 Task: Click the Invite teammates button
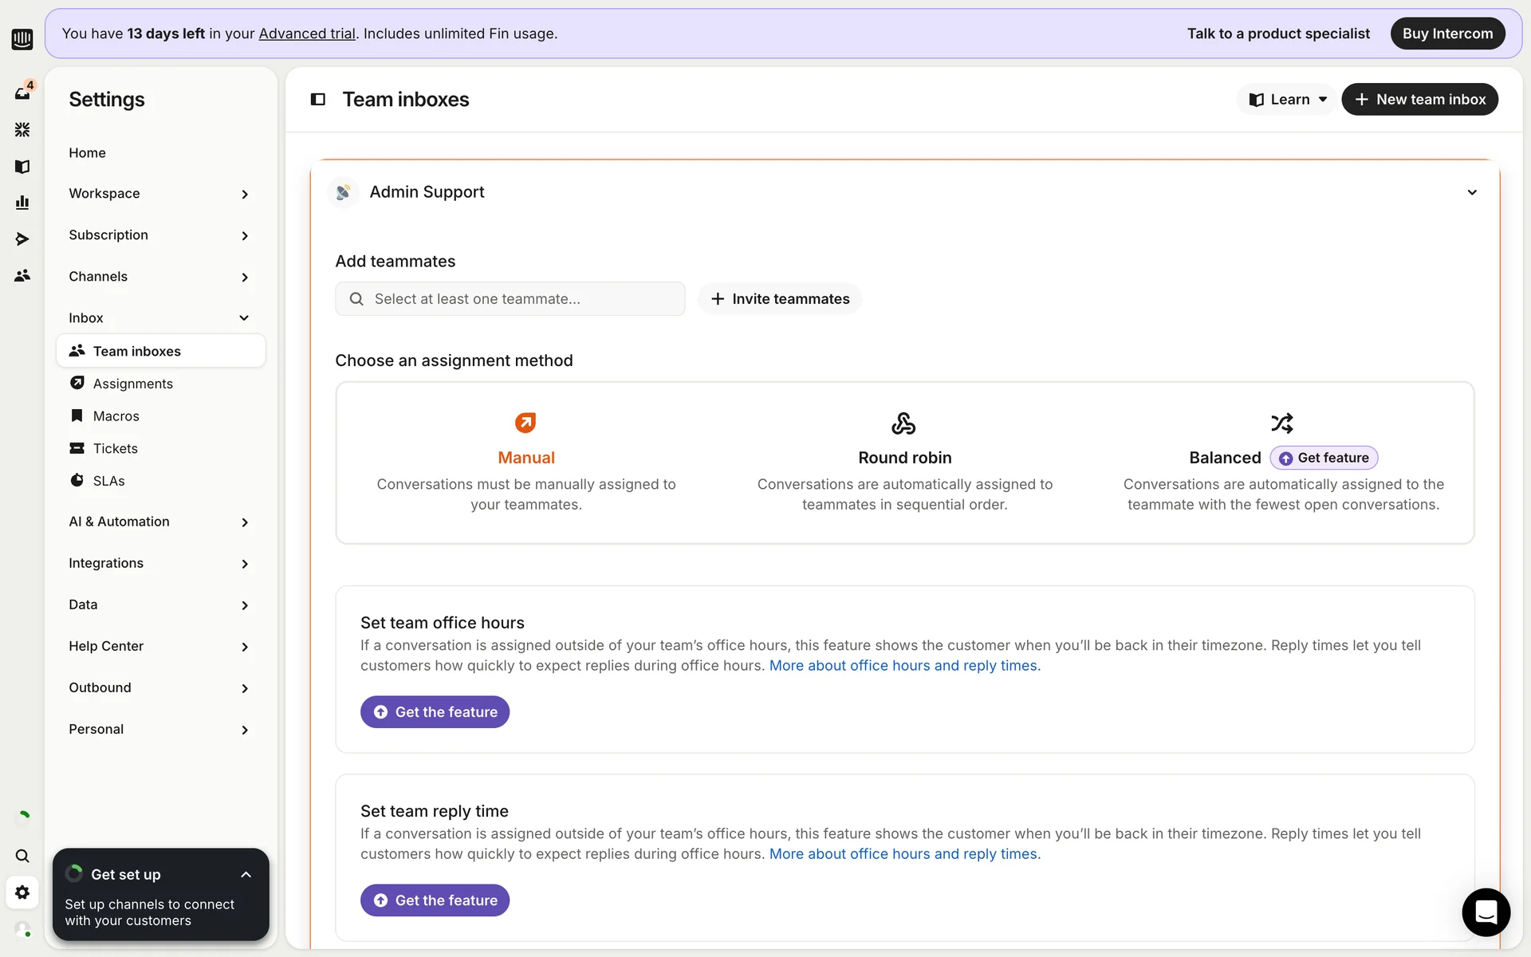tap(779, 299)
